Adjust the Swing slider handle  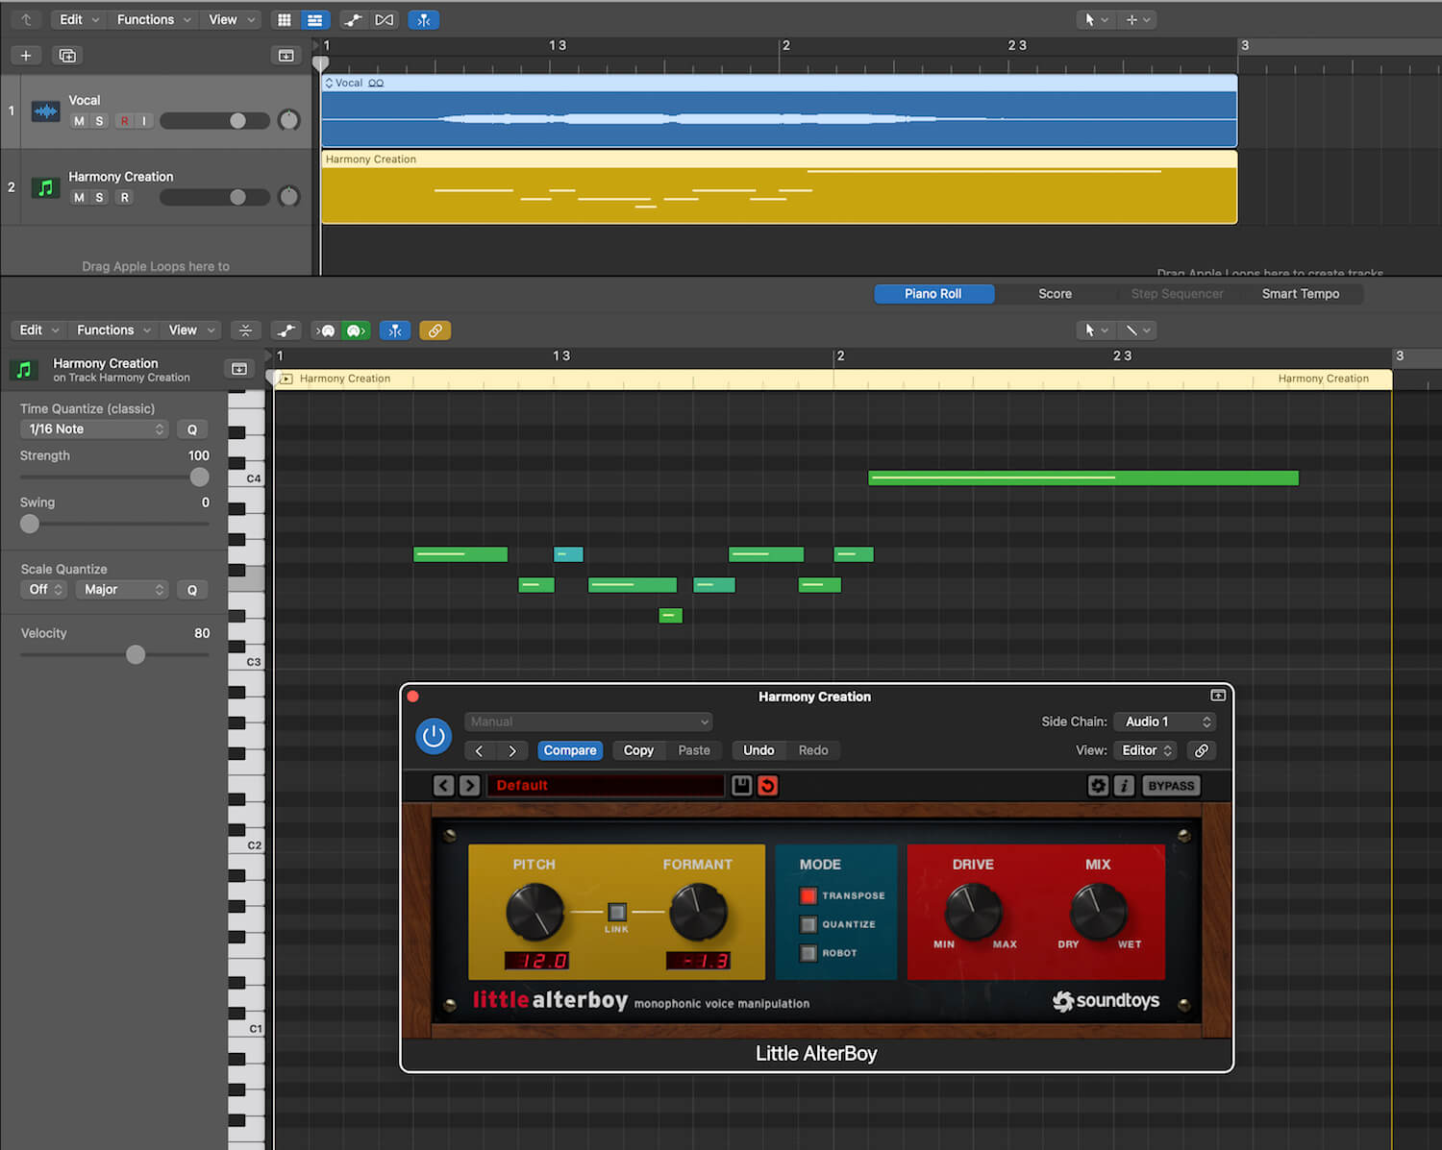coord(30,524)
